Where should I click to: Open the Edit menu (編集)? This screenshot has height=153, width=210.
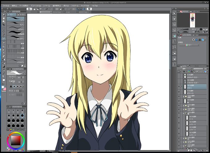click(x=14, y=6)
